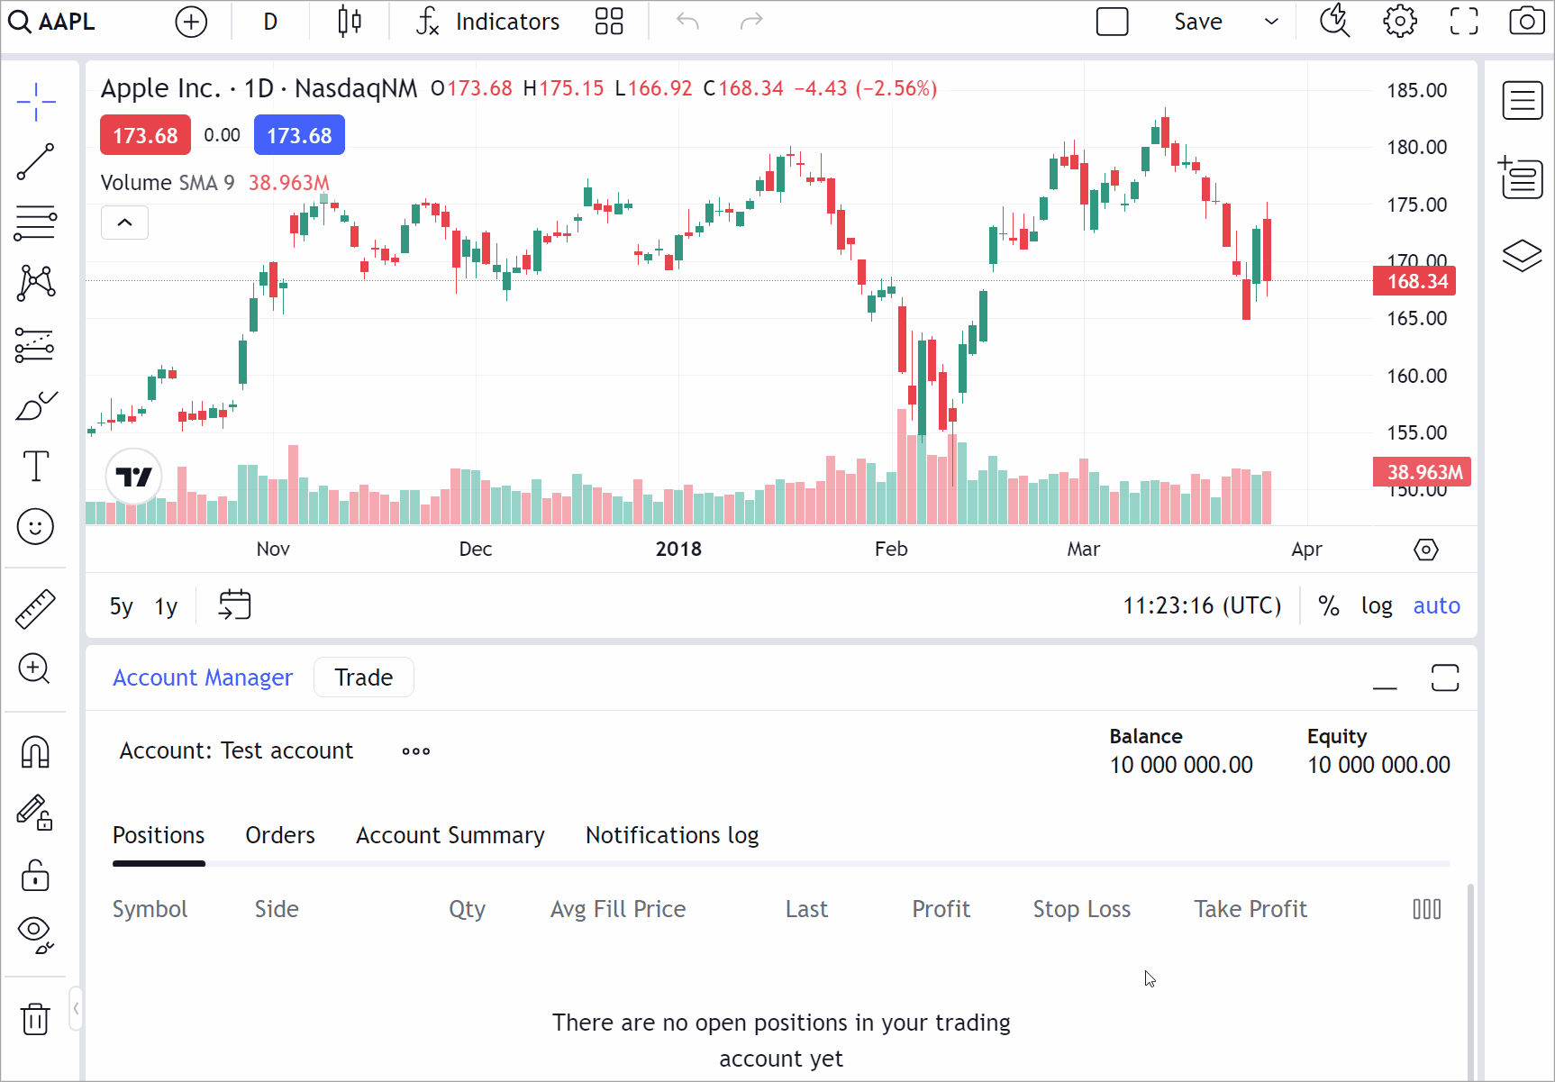
Task: Open the Save dropdown arrow
Action: tap(1271, 22)
